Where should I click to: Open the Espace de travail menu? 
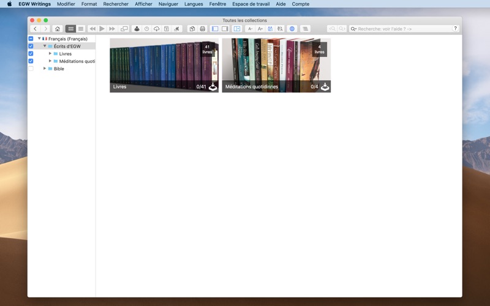(x=251, y=4)
